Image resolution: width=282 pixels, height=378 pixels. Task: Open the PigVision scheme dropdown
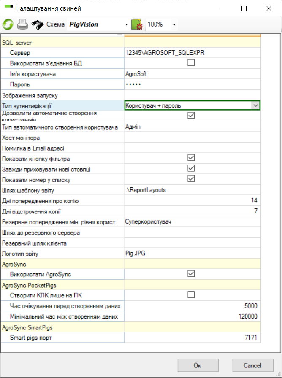pyautogui.click(x=126, y=24)
